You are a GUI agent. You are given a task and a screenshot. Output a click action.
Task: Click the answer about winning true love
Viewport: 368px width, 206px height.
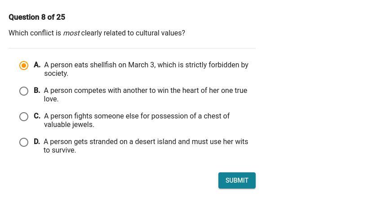tap(145, 95)
